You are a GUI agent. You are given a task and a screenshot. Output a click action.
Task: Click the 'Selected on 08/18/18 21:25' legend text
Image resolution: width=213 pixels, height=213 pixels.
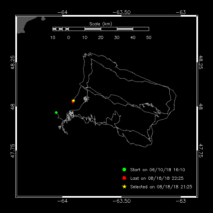coord(161,187)
